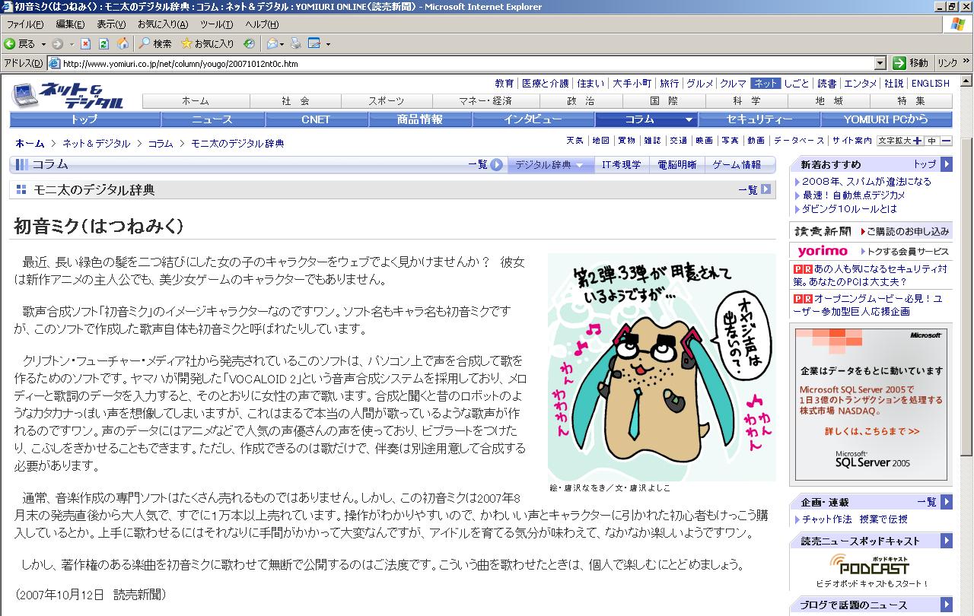974x616 pixels.
Task: Click the Forward arrow toolbar button
Action: point(58,44)
